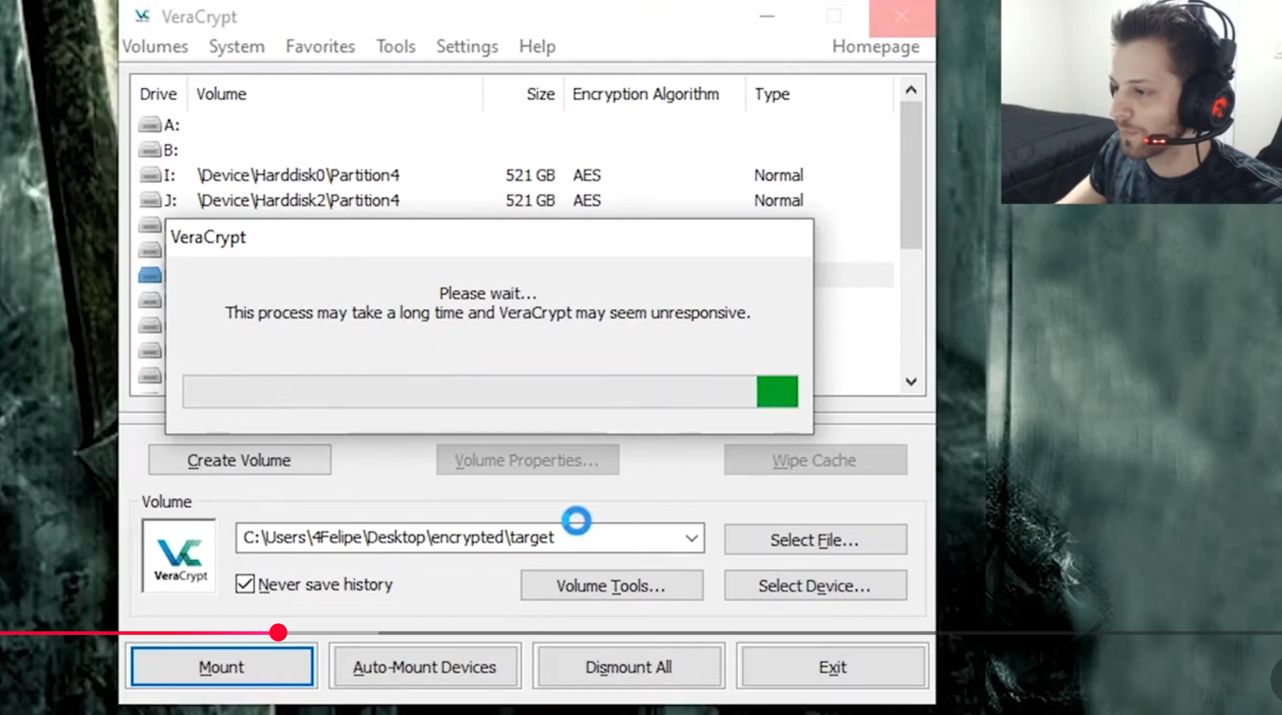Image resolution: width=1282 pixels, height=715 pixels.
Task: Select the drive I: icon
Action: point(150,175)
